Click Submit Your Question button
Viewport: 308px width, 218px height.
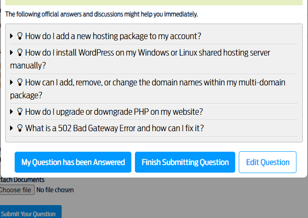[29, 213]
